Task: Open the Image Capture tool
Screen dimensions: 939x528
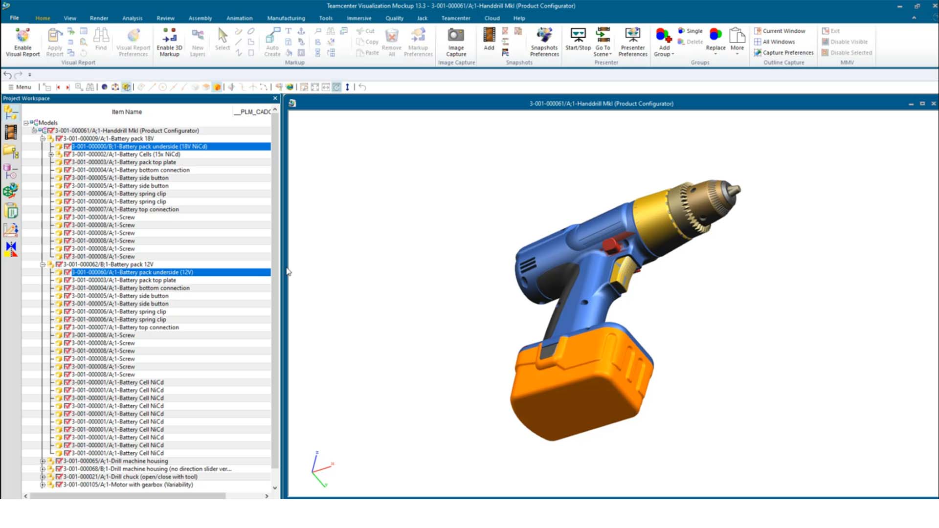Action: pyautogui.click(x=456, y=42)
